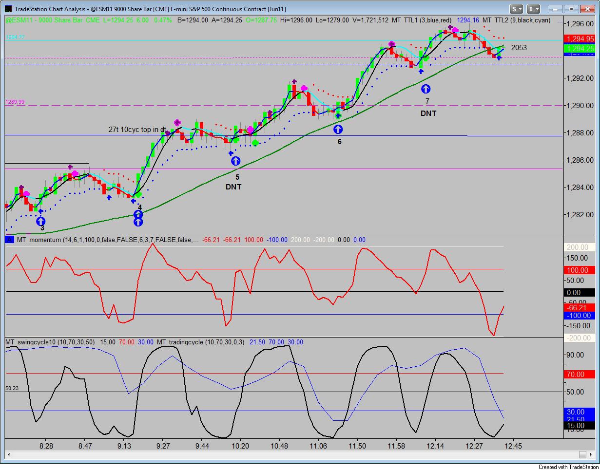600x470 pixels.
Task: Click the 11:50 time axis label
Action: 357,446
